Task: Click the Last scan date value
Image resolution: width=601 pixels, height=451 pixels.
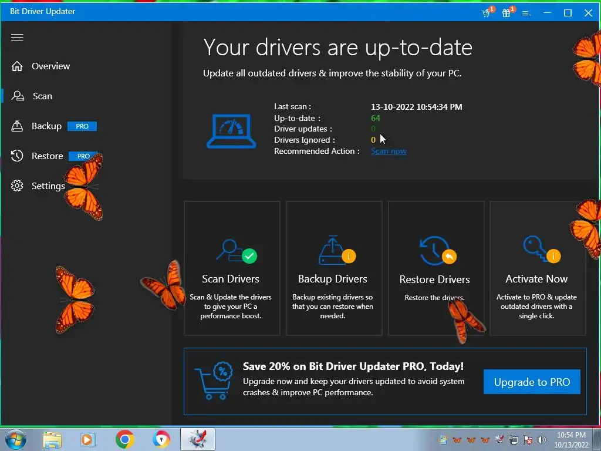Action: pos(417,107)
